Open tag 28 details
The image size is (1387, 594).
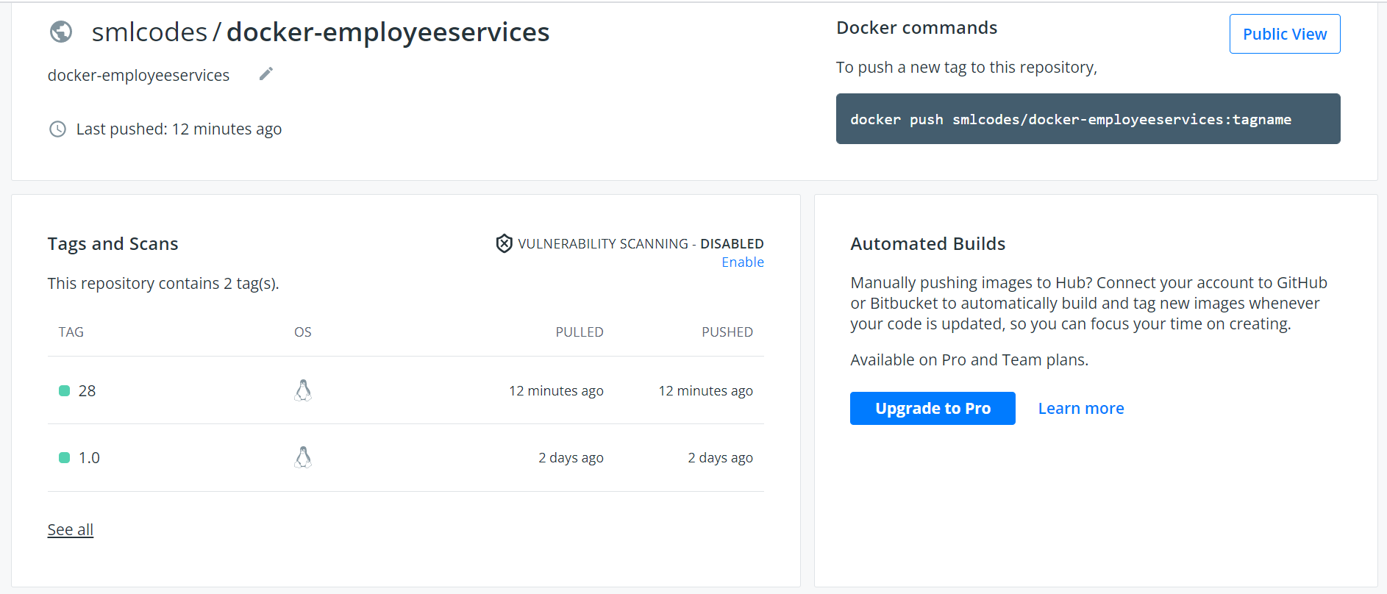coord(88,391)
